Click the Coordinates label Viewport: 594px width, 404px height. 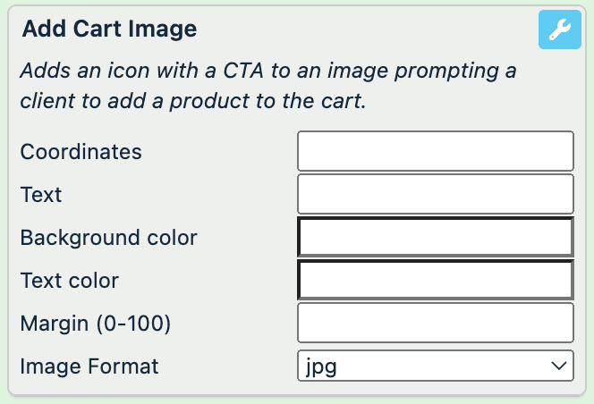pos(81,152)
